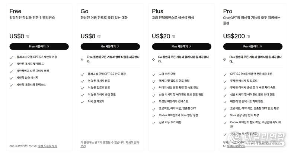294x154 pixels.
Task: Click the "US$200" price of the Pro plan
Action: 234,36
